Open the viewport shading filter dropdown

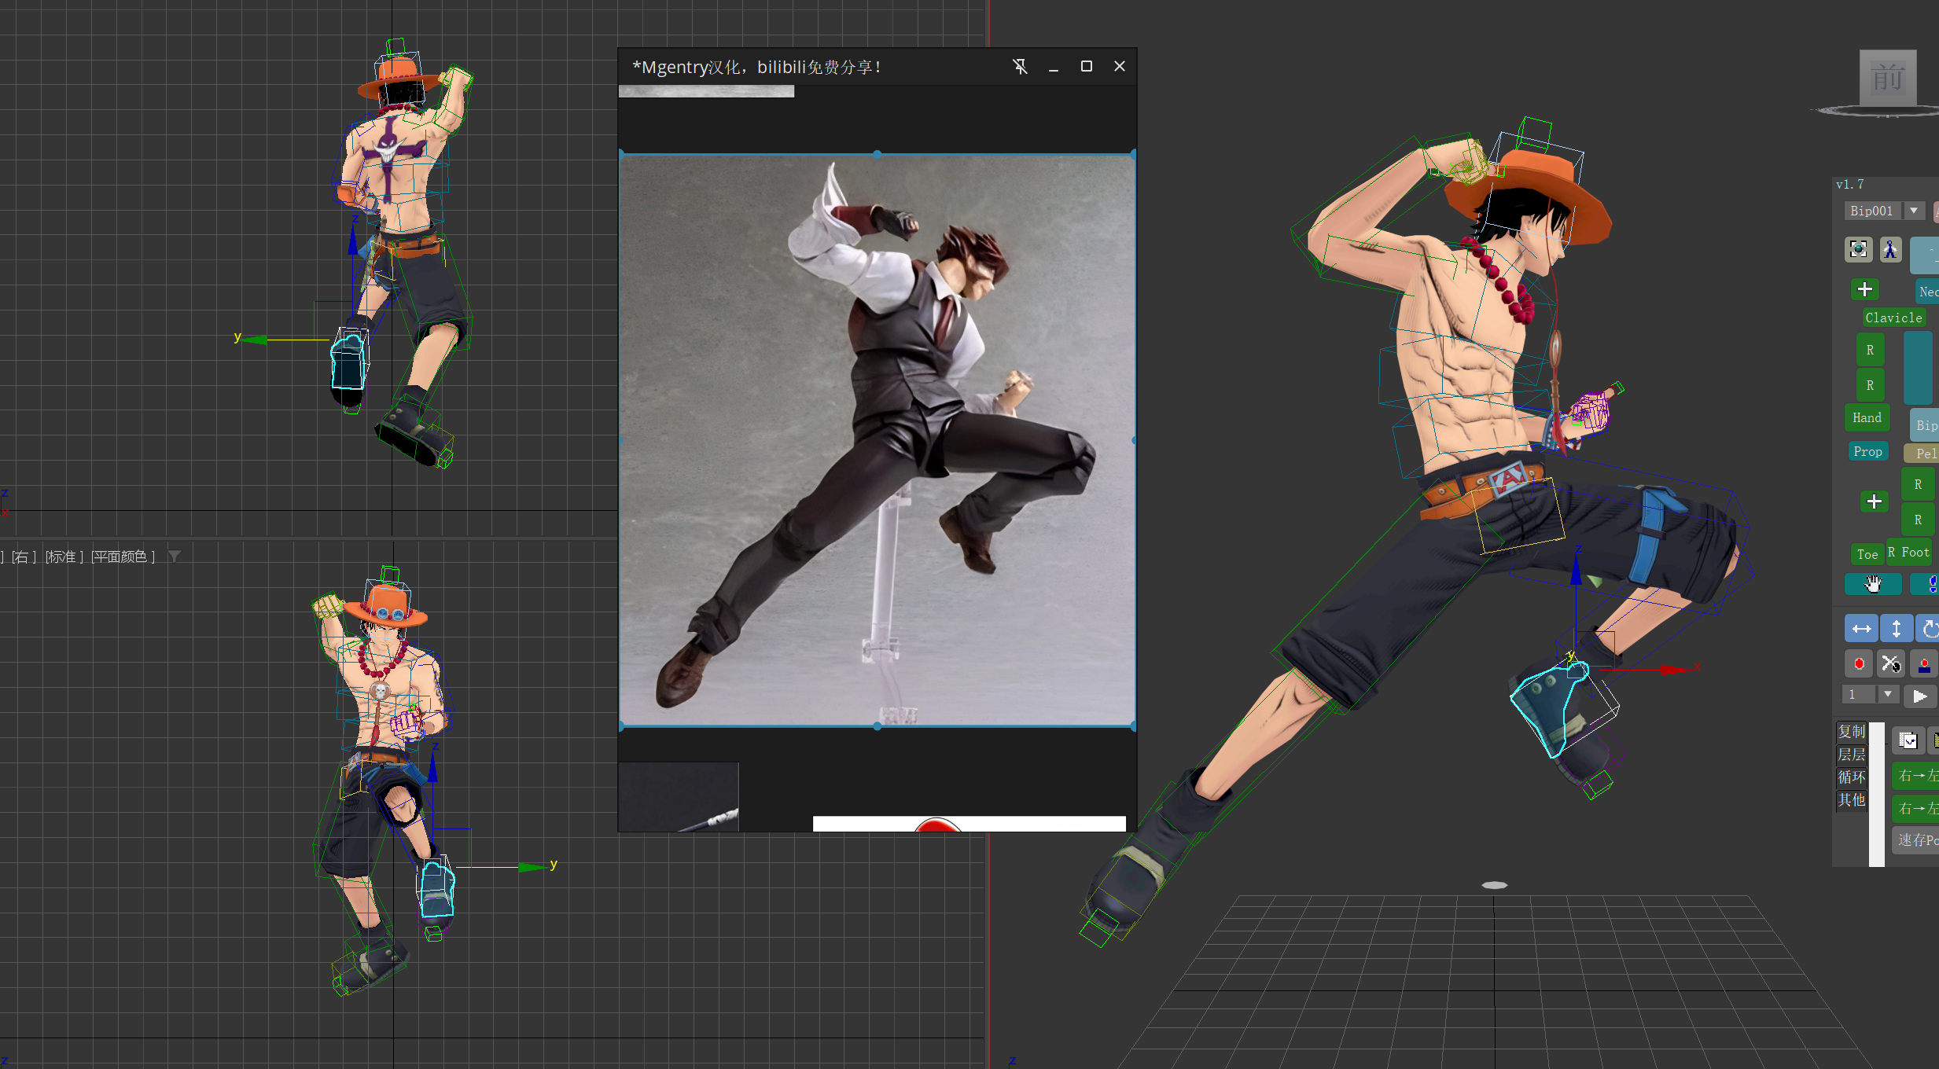[175, 557]
